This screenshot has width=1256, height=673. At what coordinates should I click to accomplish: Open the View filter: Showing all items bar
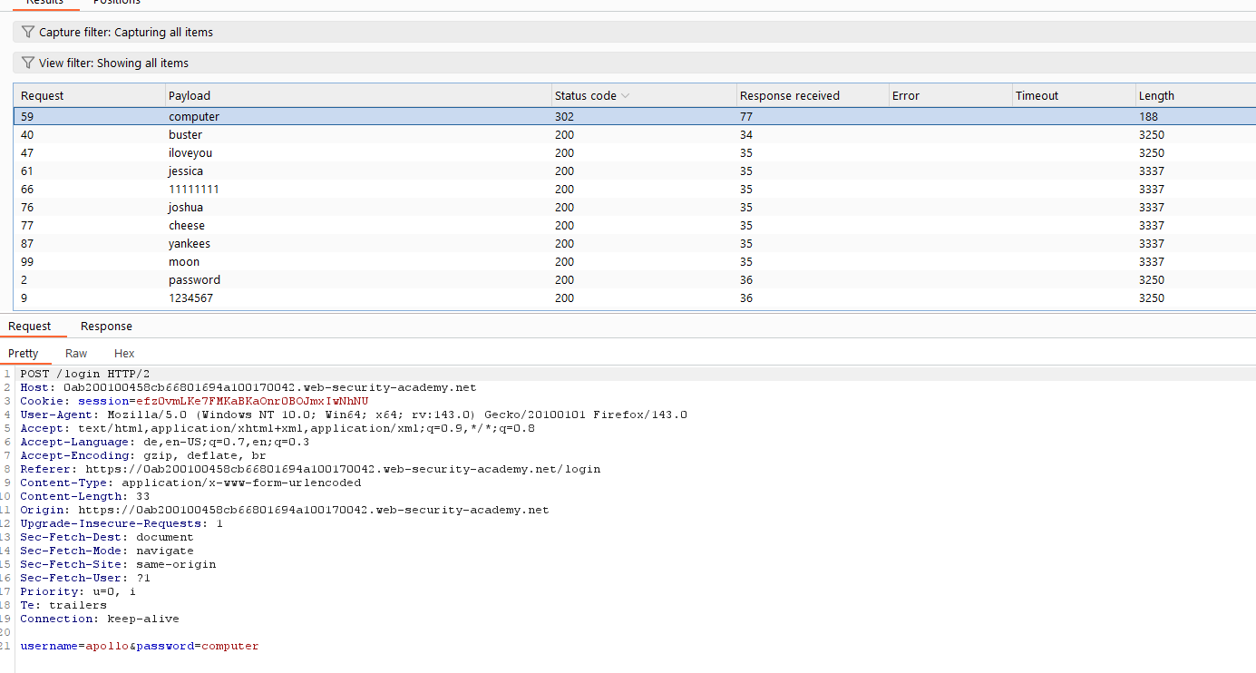click(113, 63)
